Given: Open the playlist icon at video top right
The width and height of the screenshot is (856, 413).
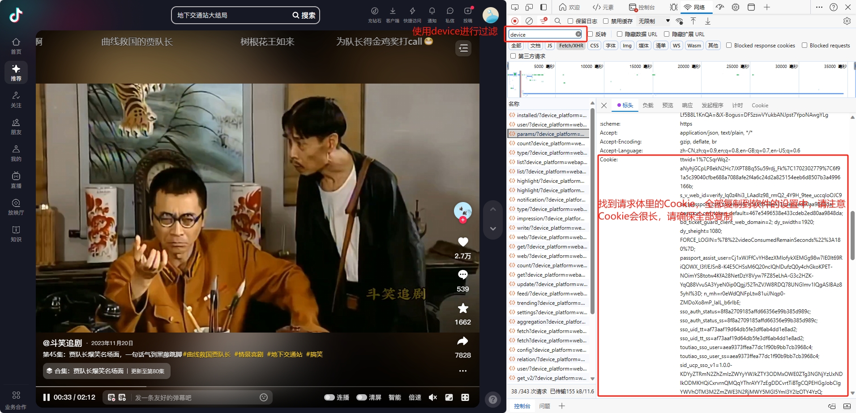Looking at the screenshot, I should point(463,48).
